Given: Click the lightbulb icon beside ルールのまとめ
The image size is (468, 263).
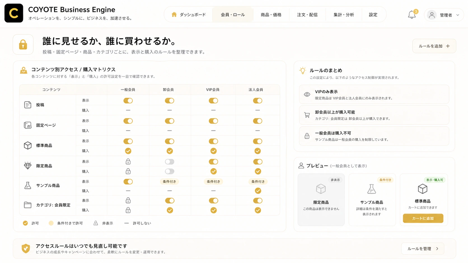Looking at the screenshot, I should click(x=303, y=70).
